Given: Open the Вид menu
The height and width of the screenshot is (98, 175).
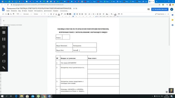Looking at the screenshot, I should click(x=19, y=11).
